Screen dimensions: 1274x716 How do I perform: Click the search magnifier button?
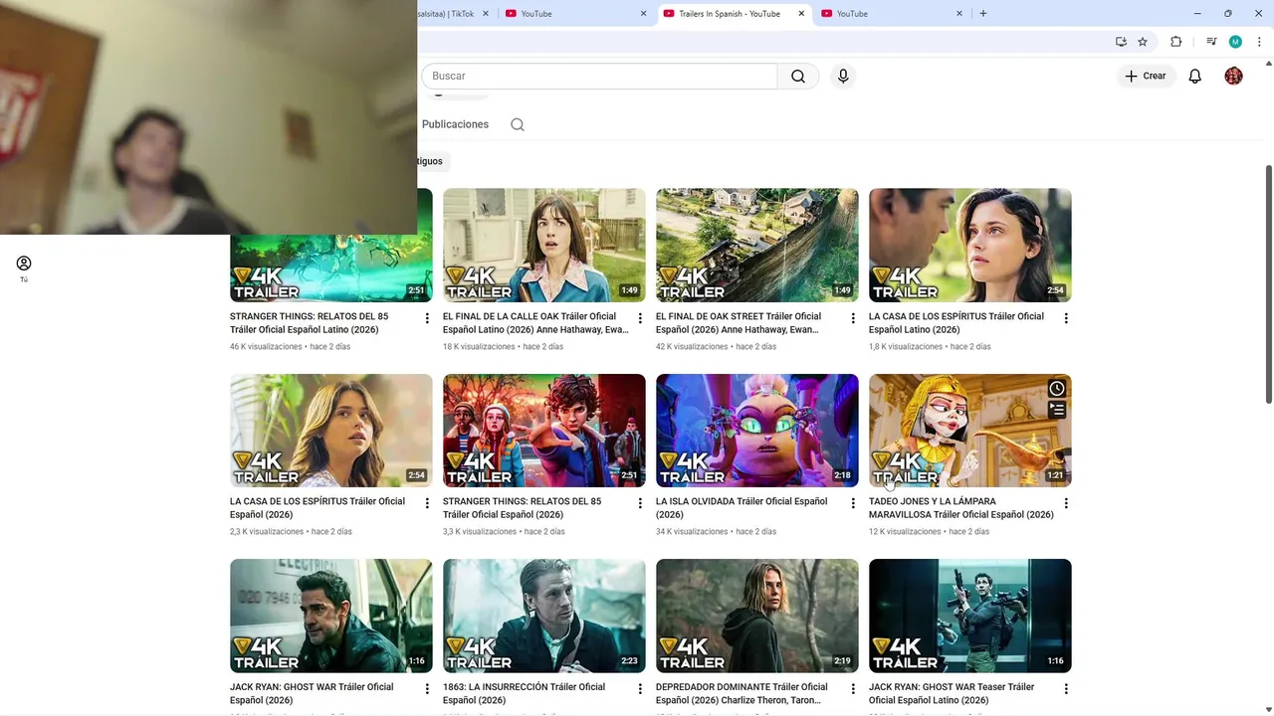[x=798, y=76]
